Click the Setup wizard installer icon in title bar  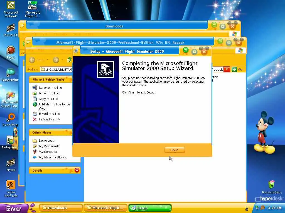76,51
